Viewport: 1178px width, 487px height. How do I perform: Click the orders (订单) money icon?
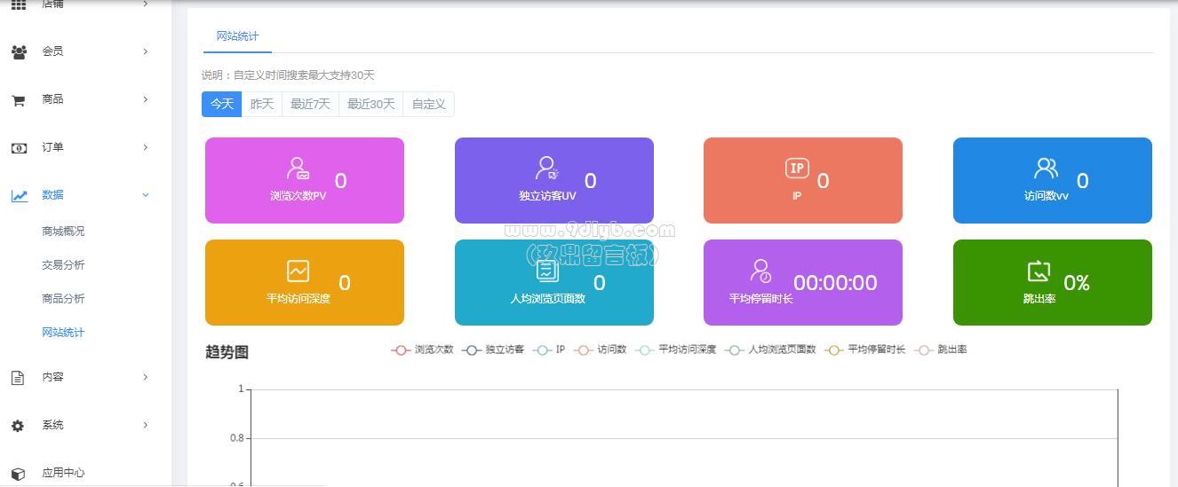pos(19,148)
